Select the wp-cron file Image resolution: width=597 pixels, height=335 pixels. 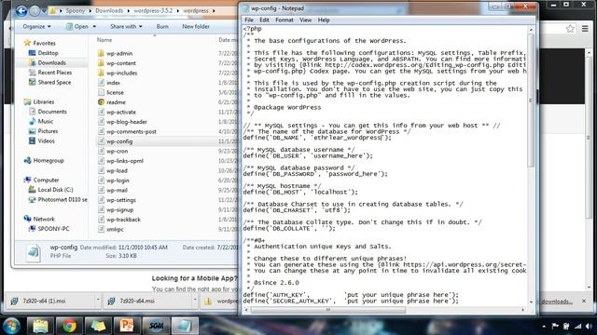click(x=117, y=151)
